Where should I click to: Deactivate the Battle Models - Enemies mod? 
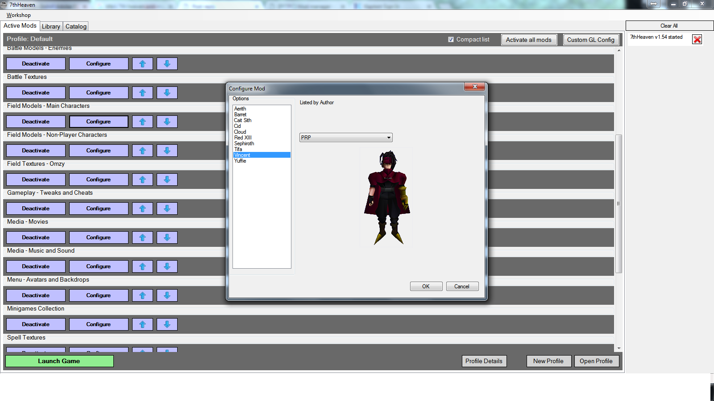coord(36,64)
